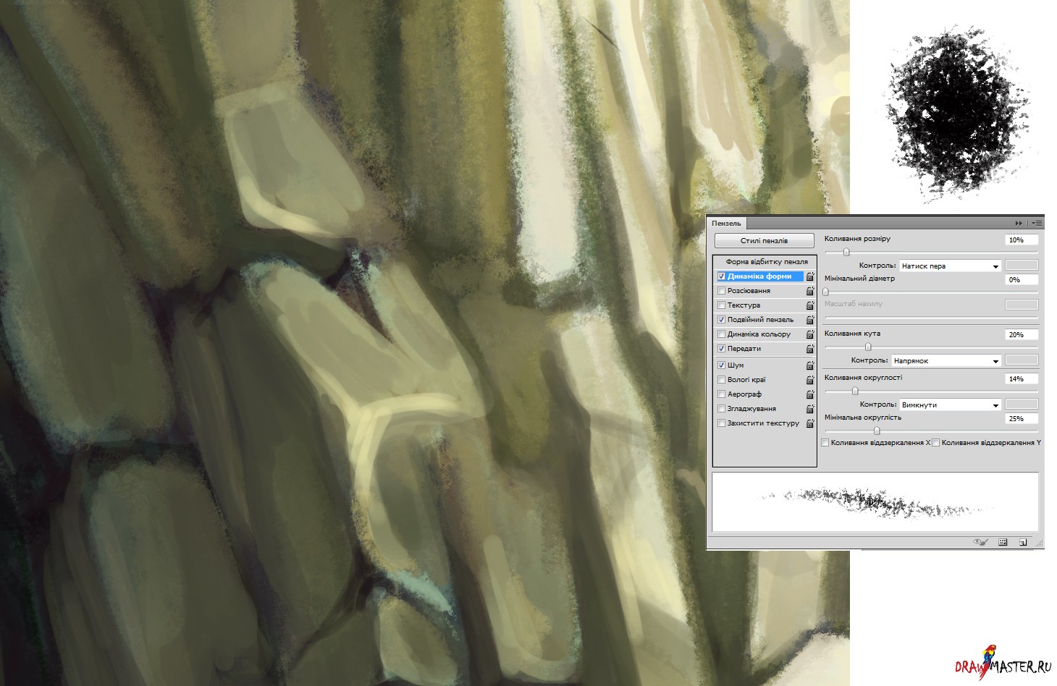Enable the Захистити текстуру checkbox
The width and height of the screenshot is (1057, 686).
click(721, 423)
